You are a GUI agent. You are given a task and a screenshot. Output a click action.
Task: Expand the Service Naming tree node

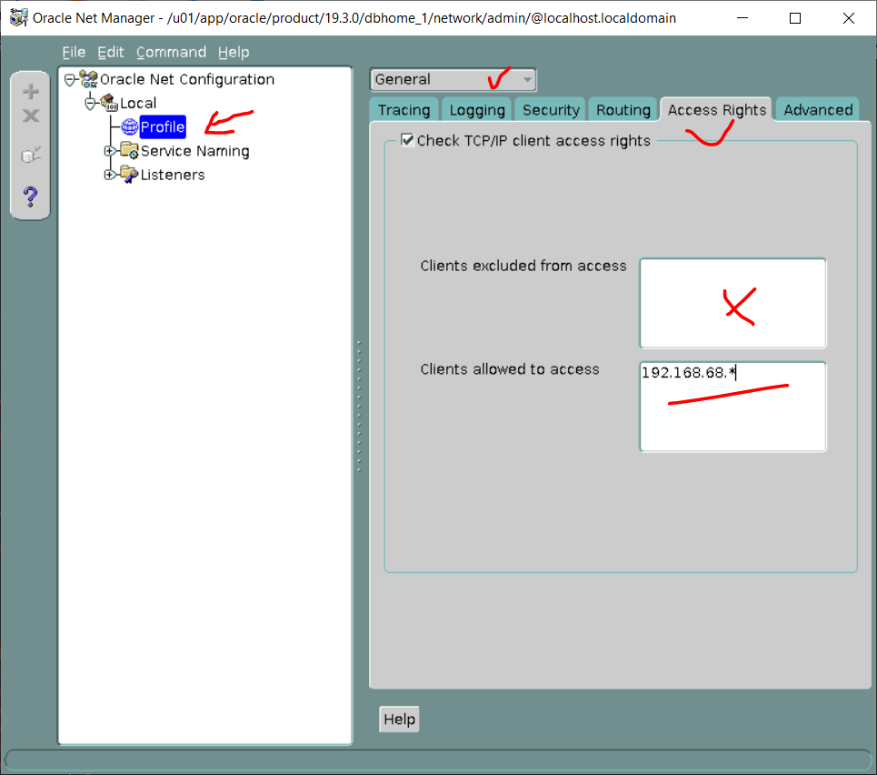pos(110,151)
